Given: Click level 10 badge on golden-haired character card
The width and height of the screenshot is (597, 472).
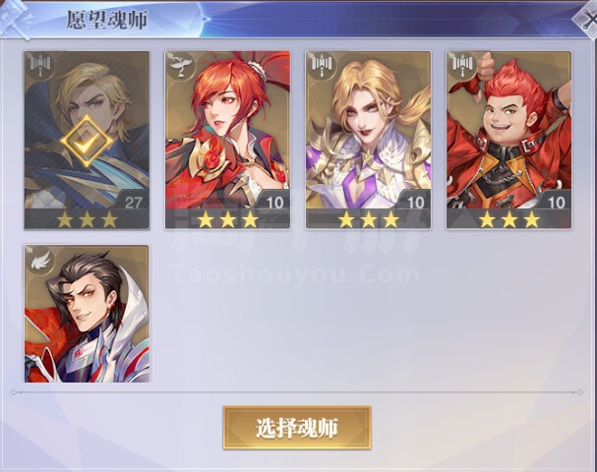Looking at the screenshot, I should [415, 202].
